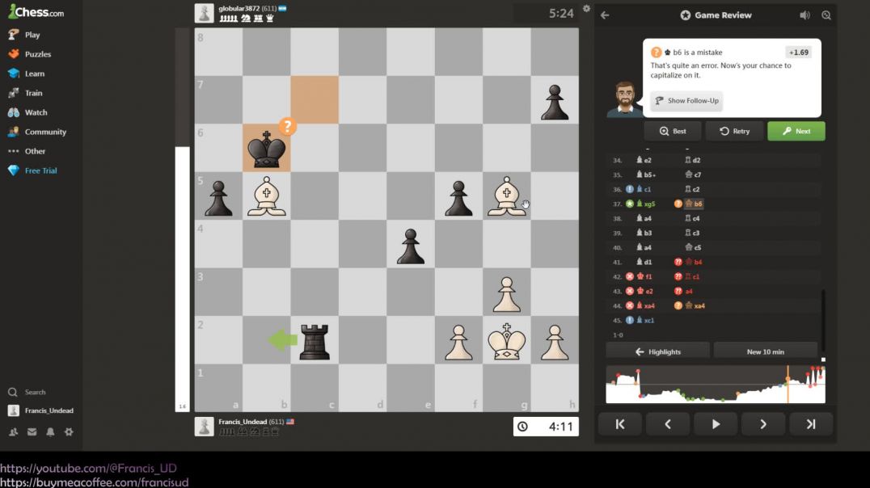Start a New 10 min game
Image resolution: width=870 pixels, height=488 pixels.
point(765,351)
